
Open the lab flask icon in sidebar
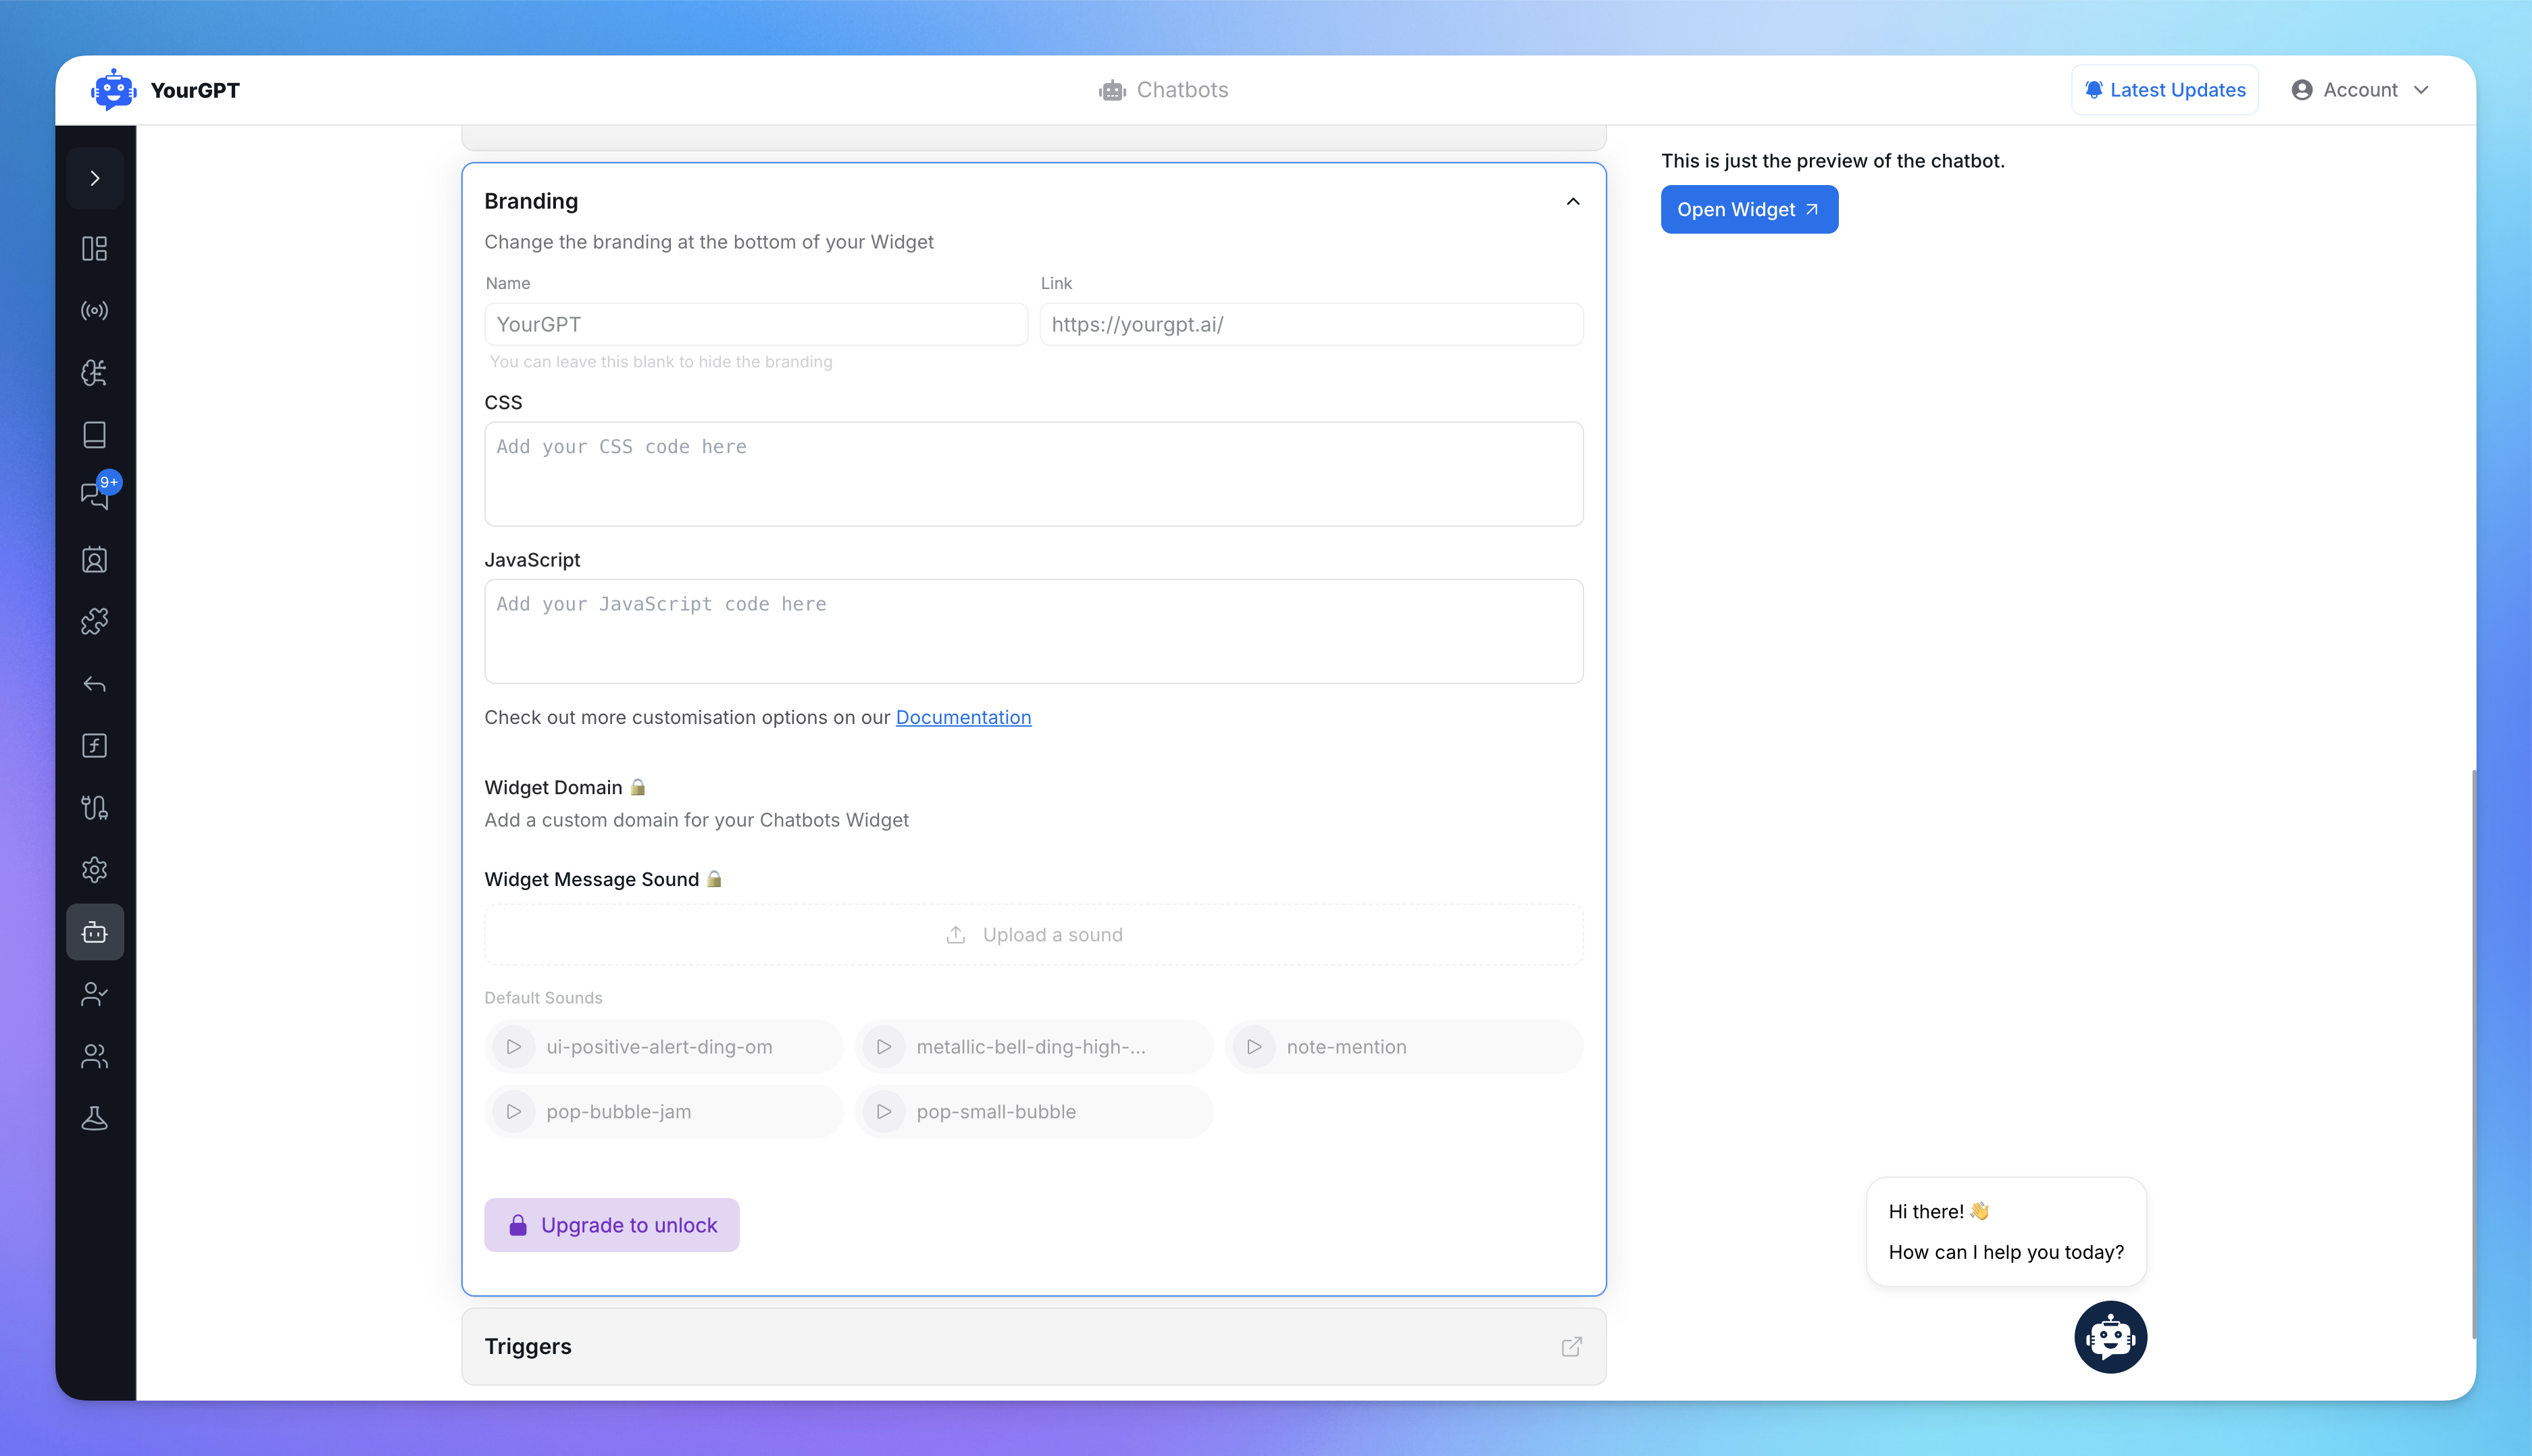(95, 1118)
